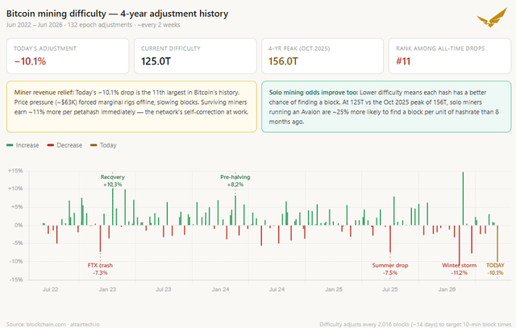Screen dimensions: 516x328
Task: Click the +10% y-axis label
Action: point(15,189)
